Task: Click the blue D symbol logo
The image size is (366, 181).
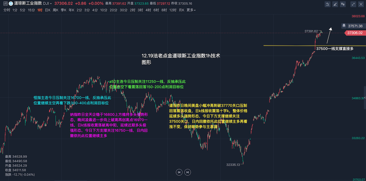Action: pos(11,3)
